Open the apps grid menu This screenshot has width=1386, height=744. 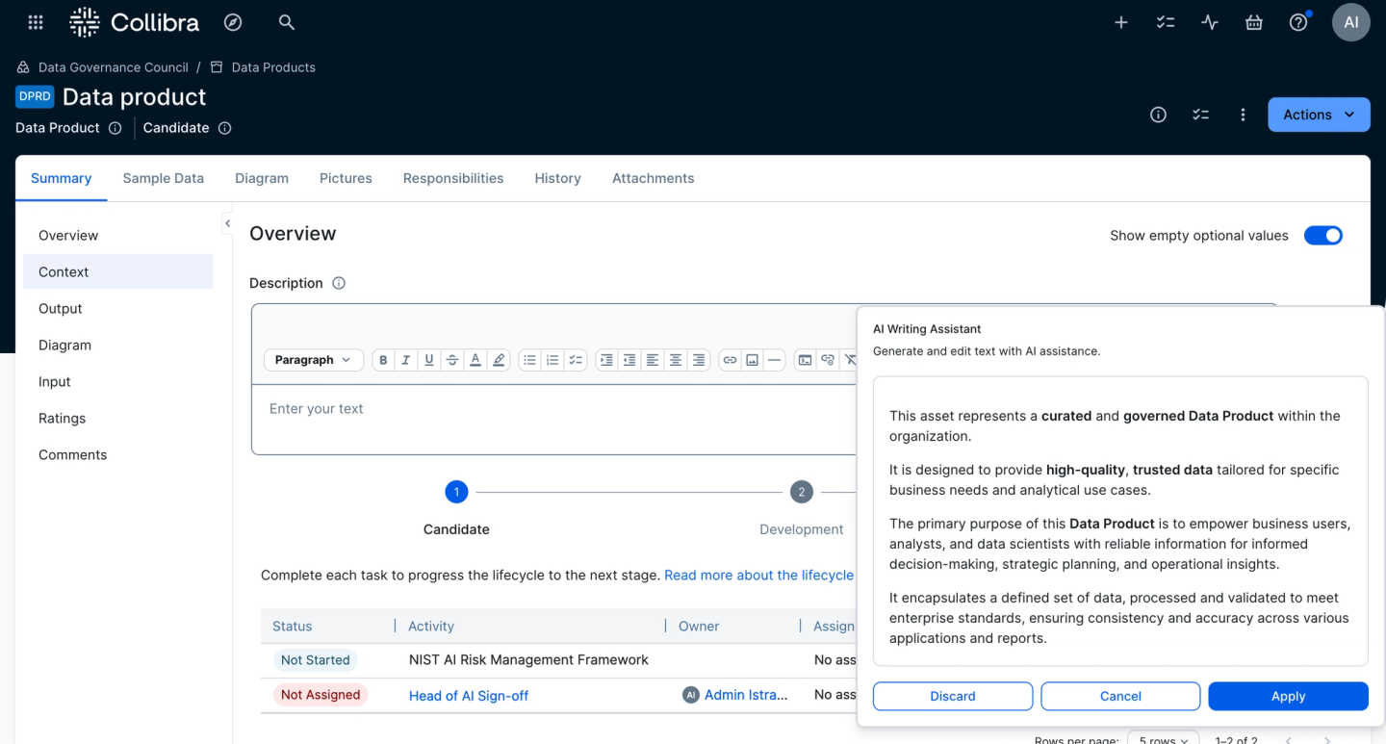35,21
